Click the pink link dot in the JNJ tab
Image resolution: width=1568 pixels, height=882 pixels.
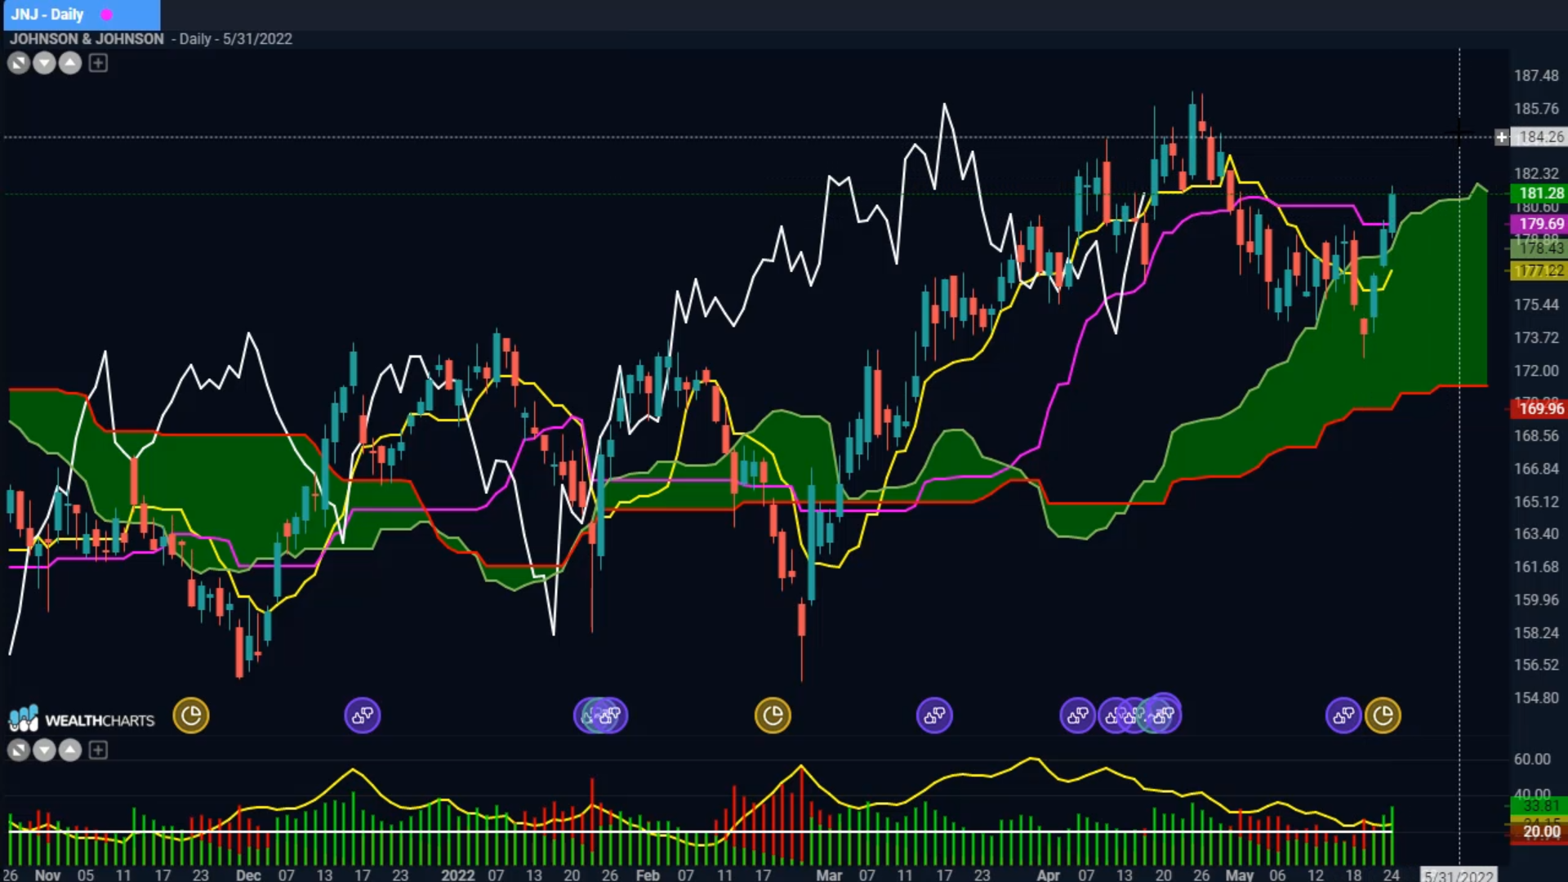coord(106,15)
